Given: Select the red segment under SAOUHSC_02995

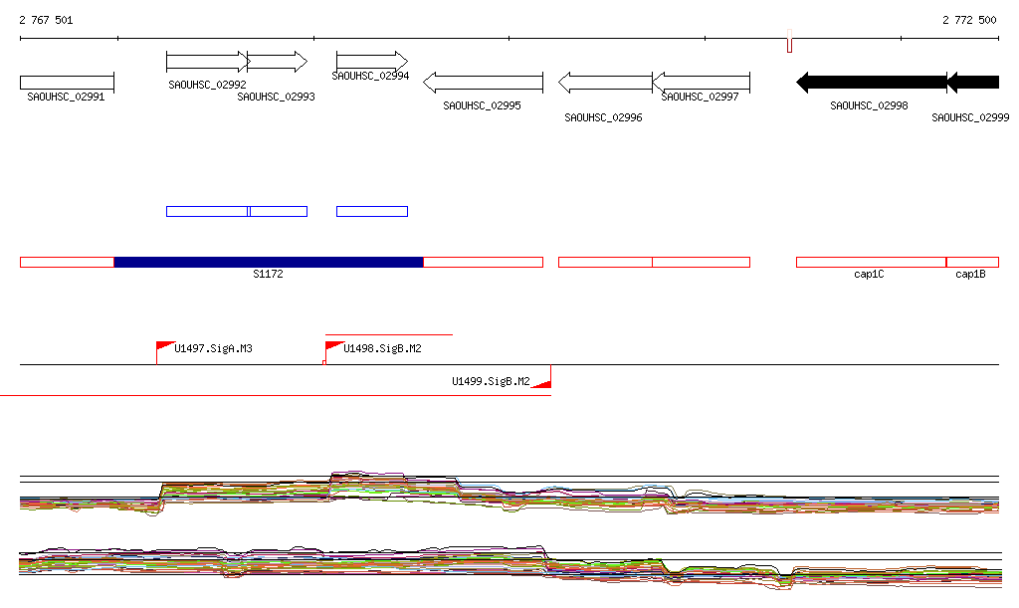Looking at the screenshot, I should 483,263.
